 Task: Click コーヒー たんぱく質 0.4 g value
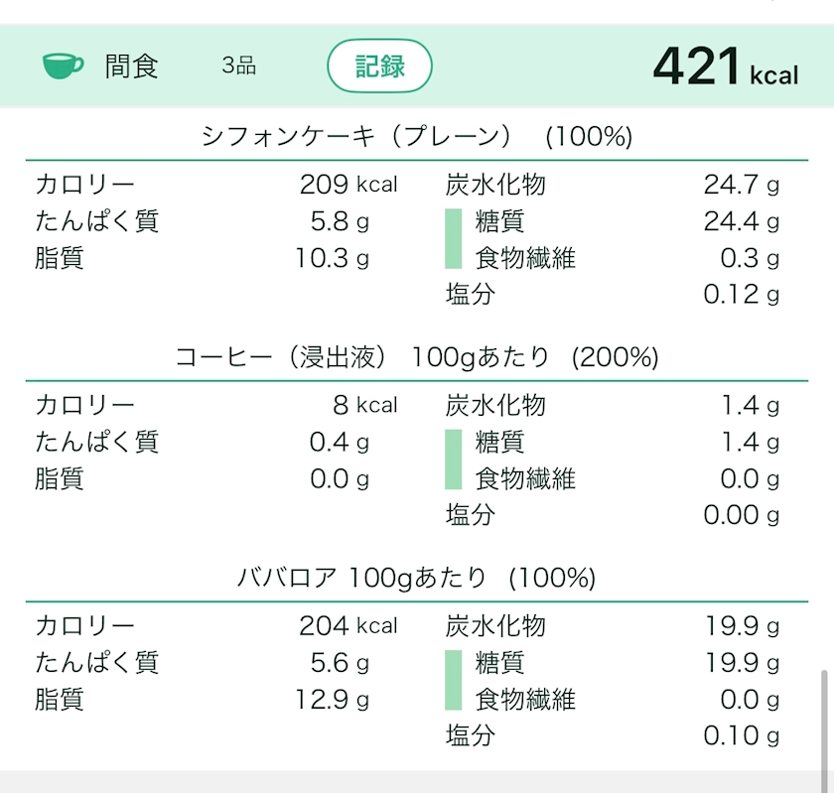tap(339, 442)
